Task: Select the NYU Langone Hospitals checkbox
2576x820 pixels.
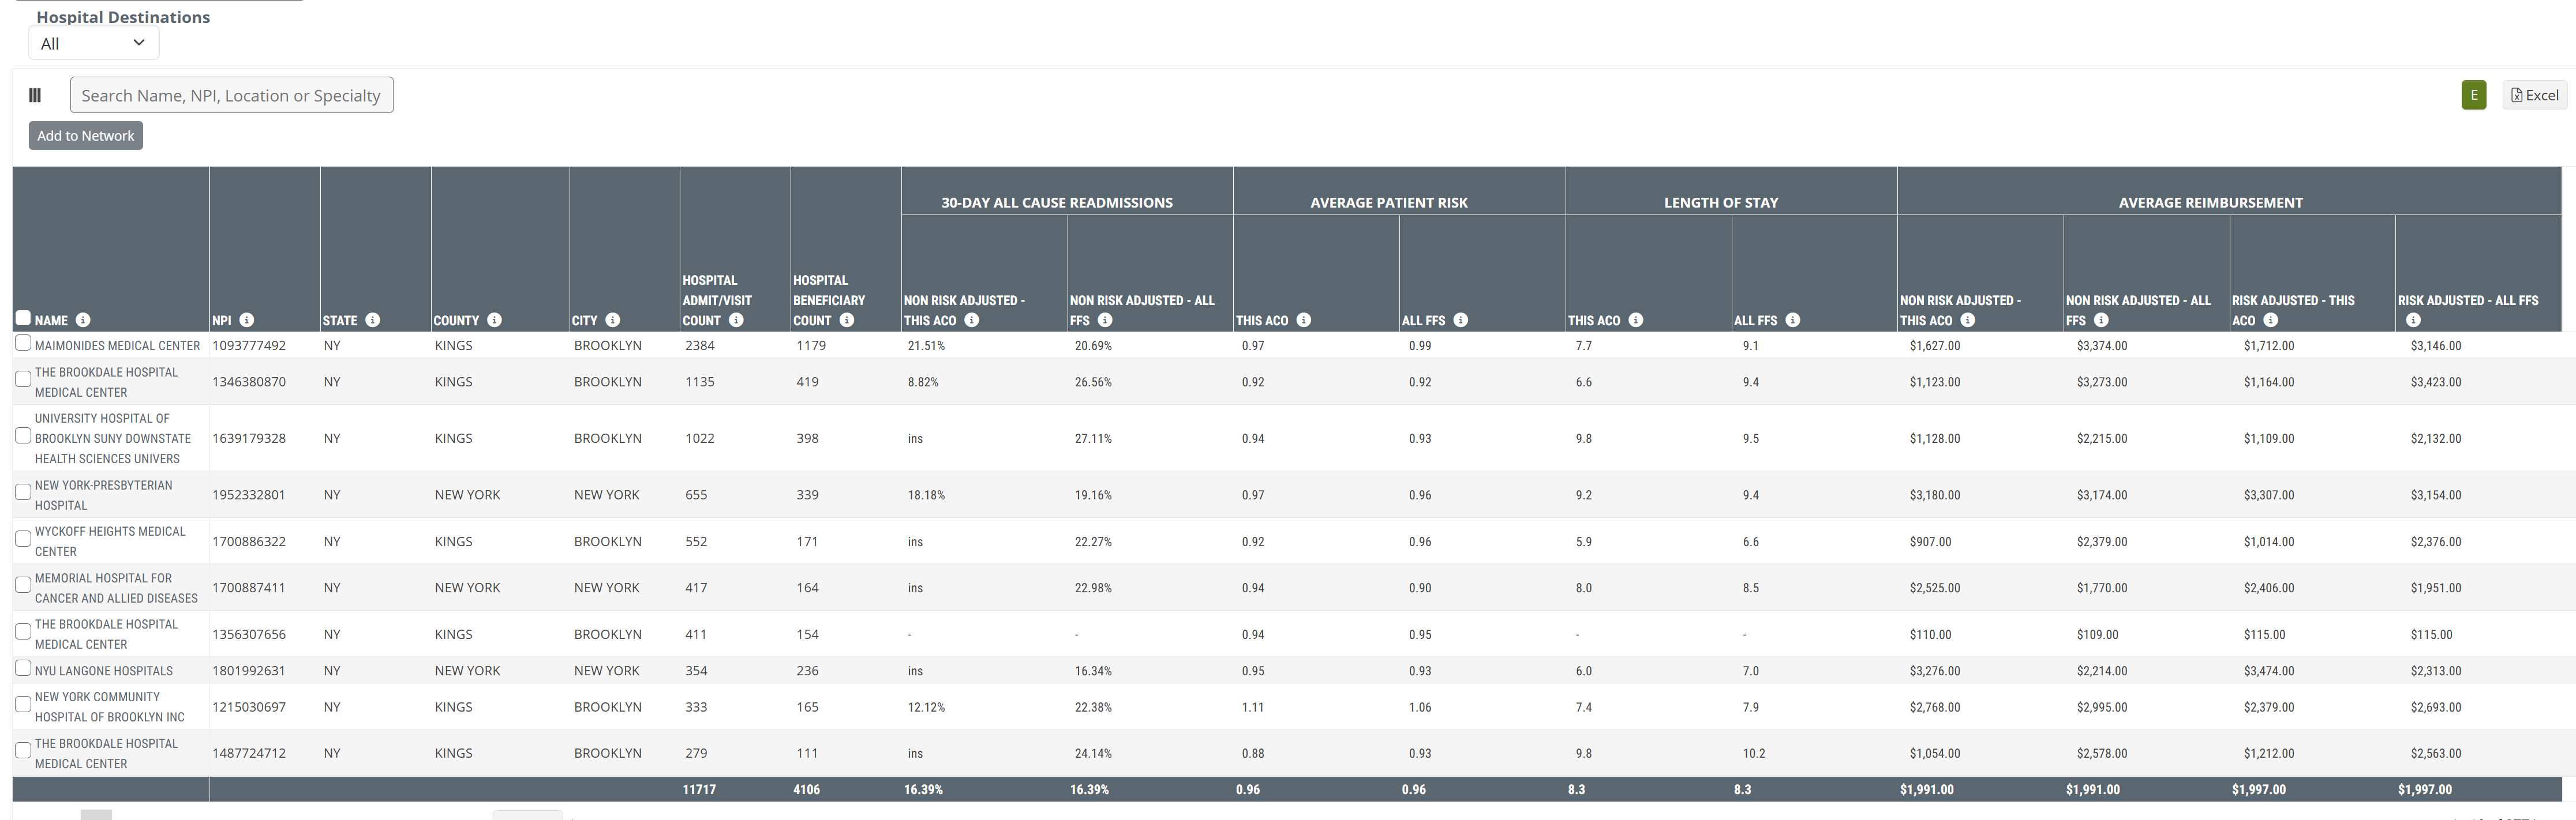Action: click(x=23, y=668)
